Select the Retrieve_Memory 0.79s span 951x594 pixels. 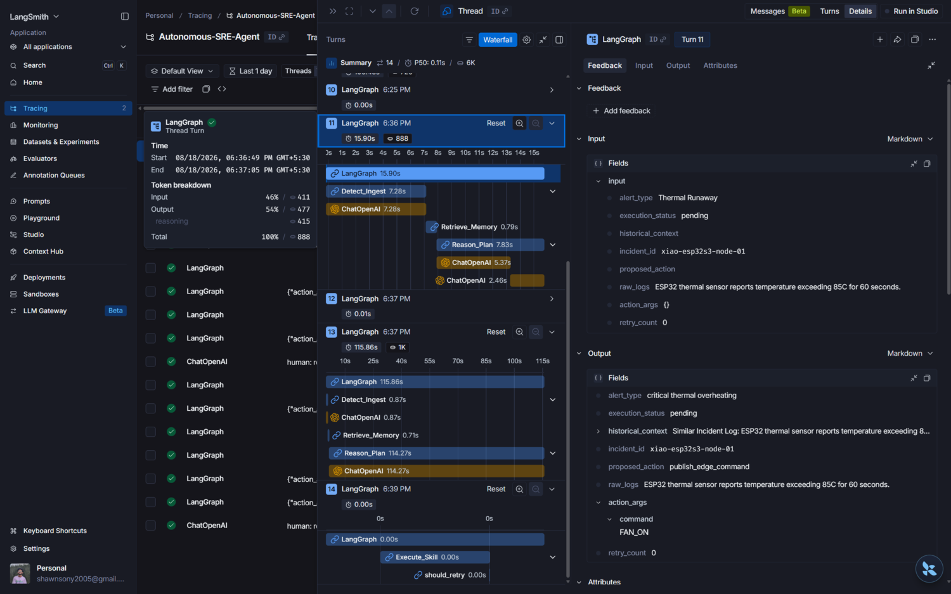(x=472, y=227)
